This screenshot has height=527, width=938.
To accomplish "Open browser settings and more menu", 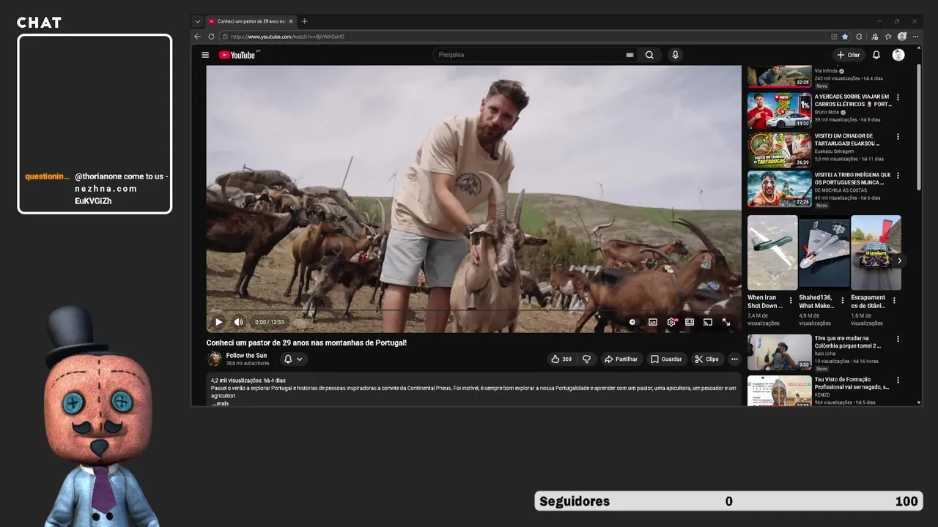I will pyautogui.click(x=915, y=37).
